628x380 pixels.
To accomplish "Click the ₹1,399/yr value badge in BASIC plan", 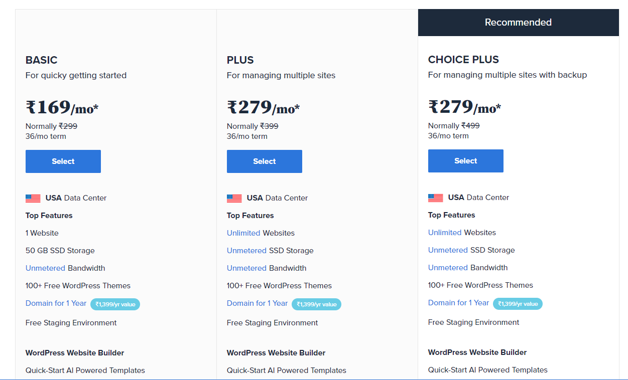I will (x=115, y=304).
